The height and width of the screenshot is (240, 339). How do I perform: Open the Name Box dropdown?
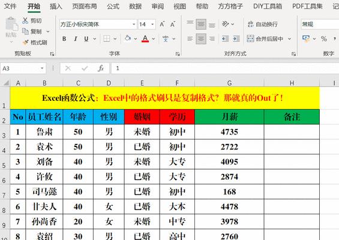42,68
